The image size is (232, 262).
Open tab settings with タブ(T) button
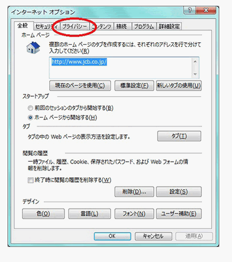pos(179,136)
